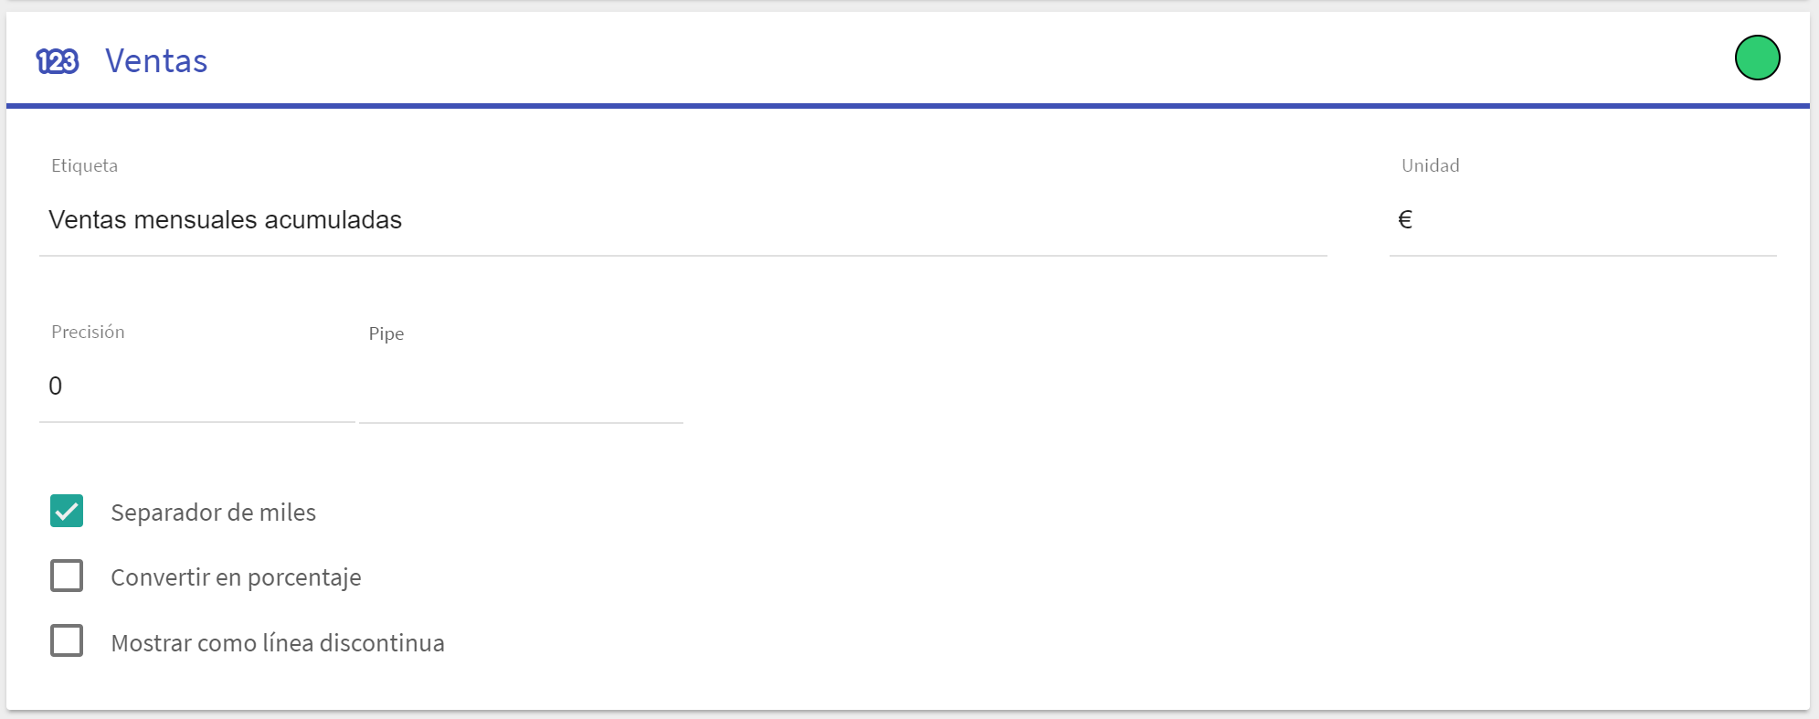Click the Ventas header title
The height and width of the screenshot is (719, 1819).
click(x=156, y=61)
